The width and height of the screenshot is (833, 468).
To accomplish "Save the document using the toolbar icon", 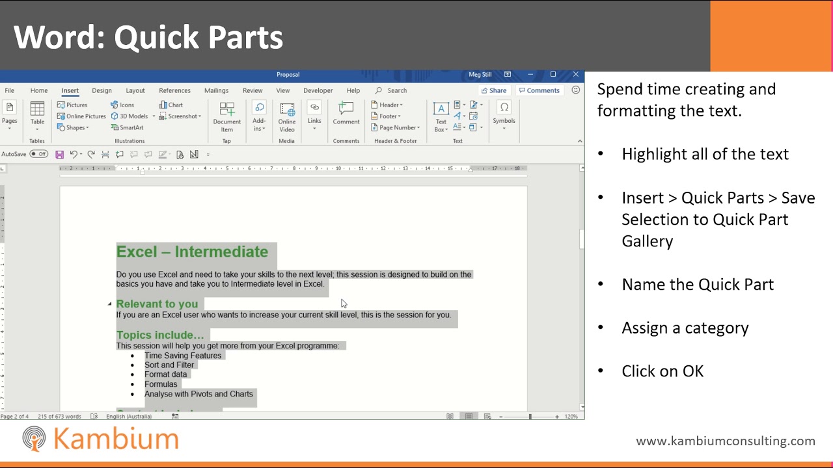I will (59, 155).
